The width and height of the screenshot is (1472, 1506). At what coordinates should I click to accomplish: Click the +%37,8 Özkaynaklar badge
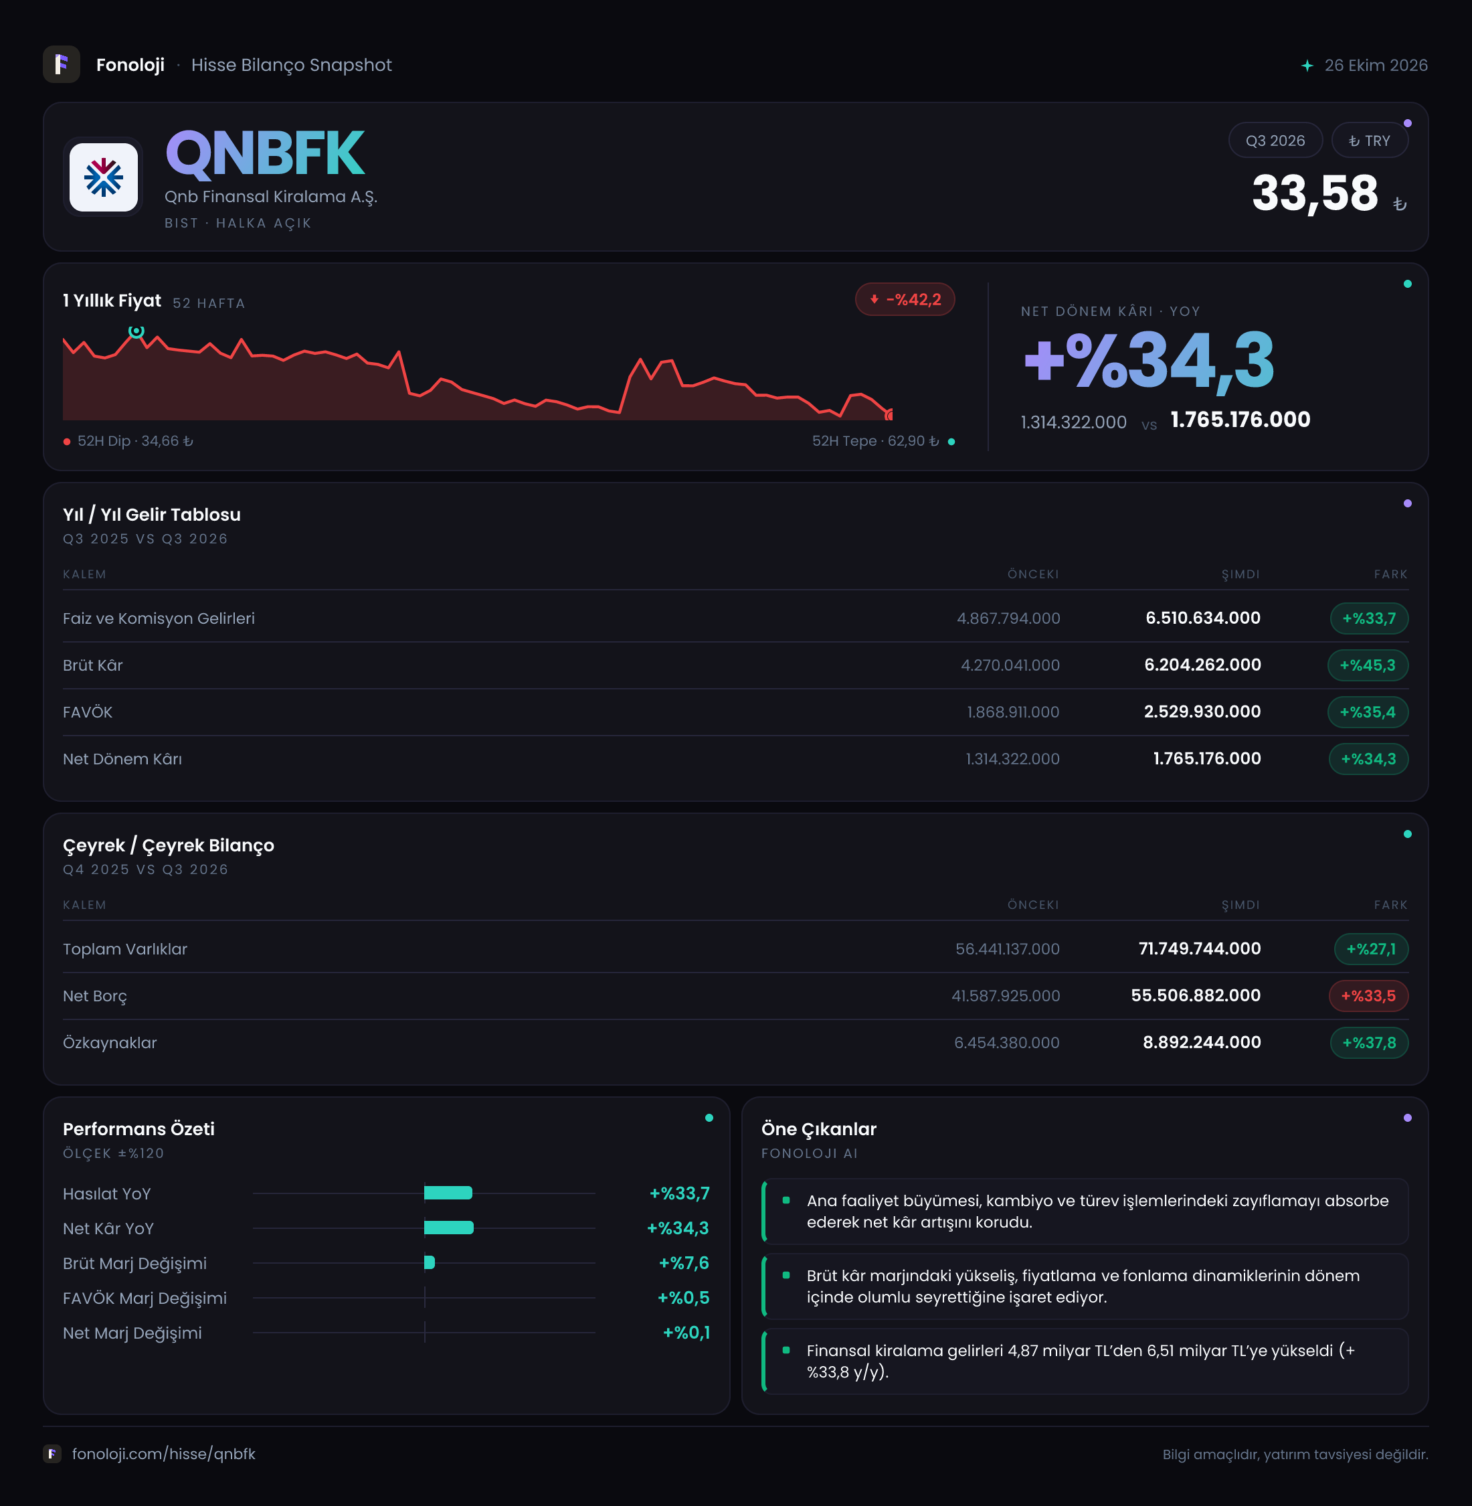pos(1368,1043)
